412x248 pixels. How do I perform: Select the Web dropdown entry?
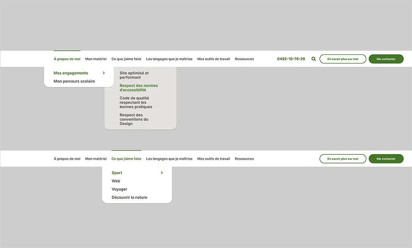click(x=116, y=181)
